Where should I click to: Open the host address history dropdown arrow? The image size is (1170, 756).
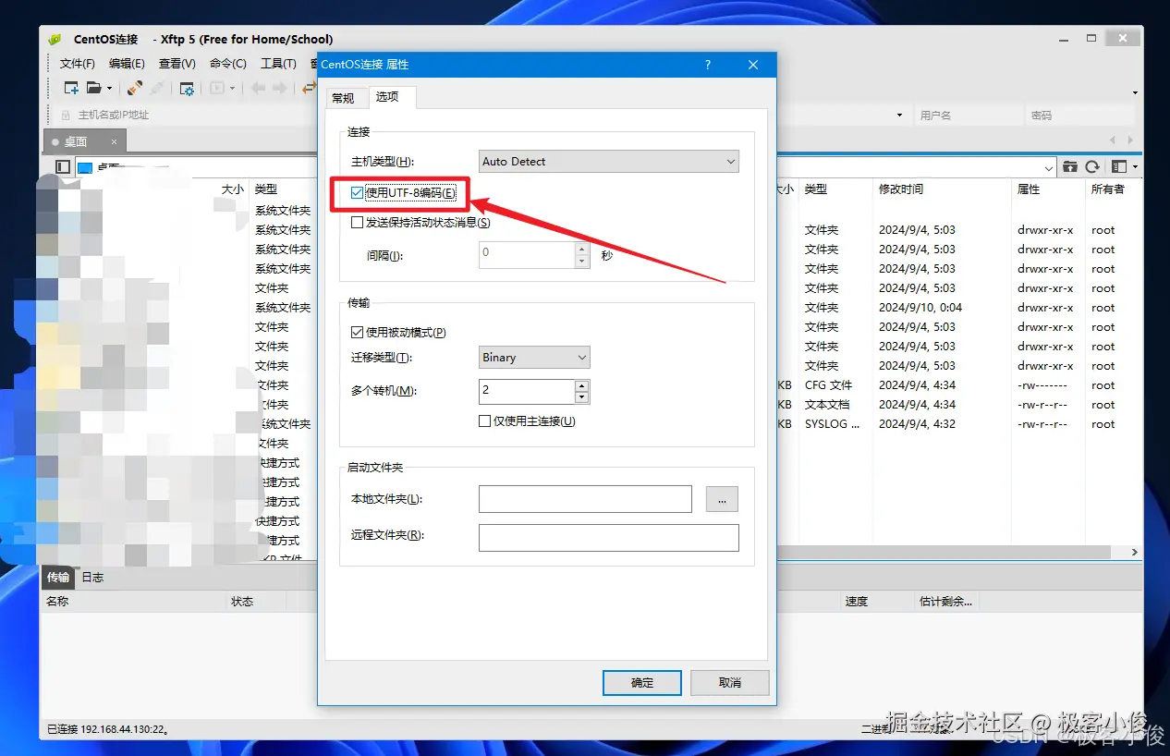(899, 116)
